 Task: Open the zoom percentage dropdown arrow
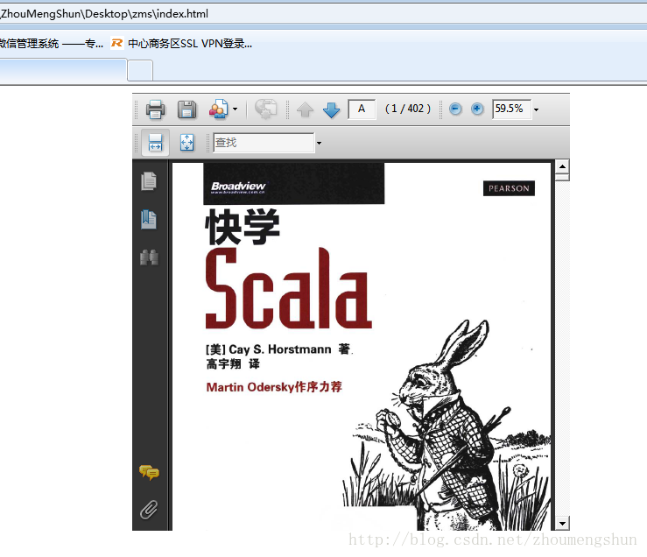pos(537,109)
